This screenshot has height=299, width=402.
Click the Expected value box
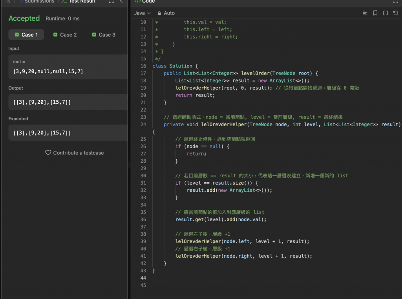click(x=68, y=133)
